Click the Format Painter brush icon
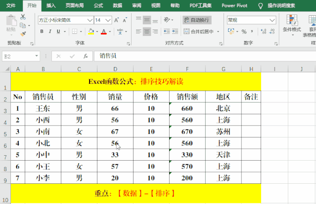Viewport: 316px width, 204px height. point(23,34)
